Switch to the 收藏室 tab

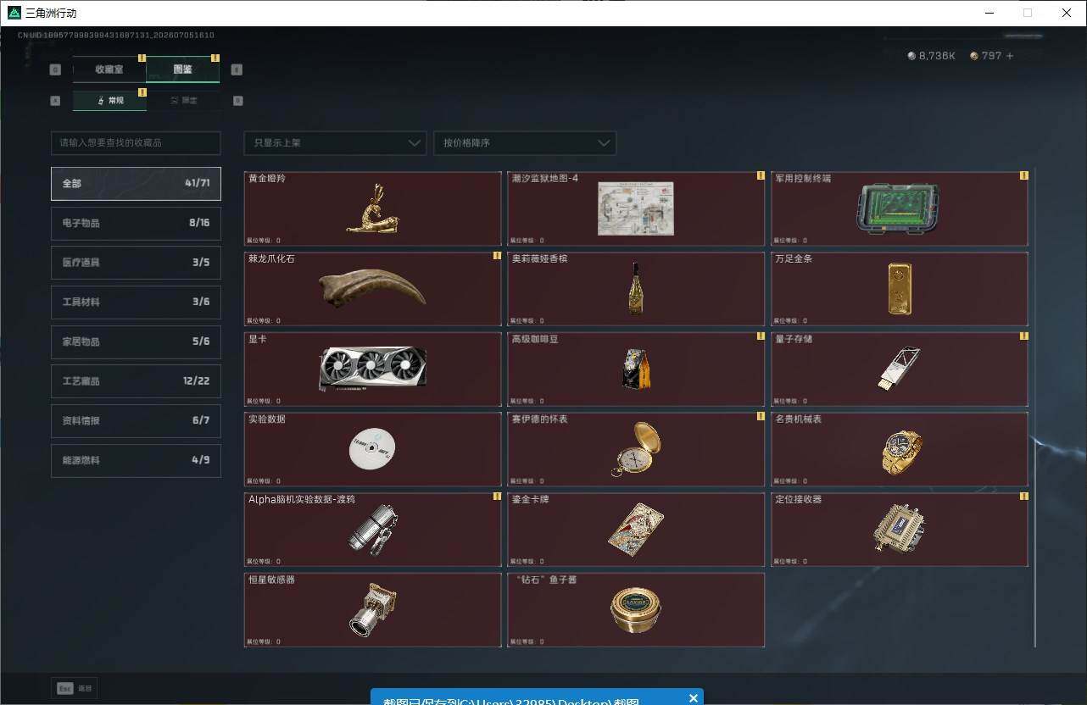click(109, 69)
